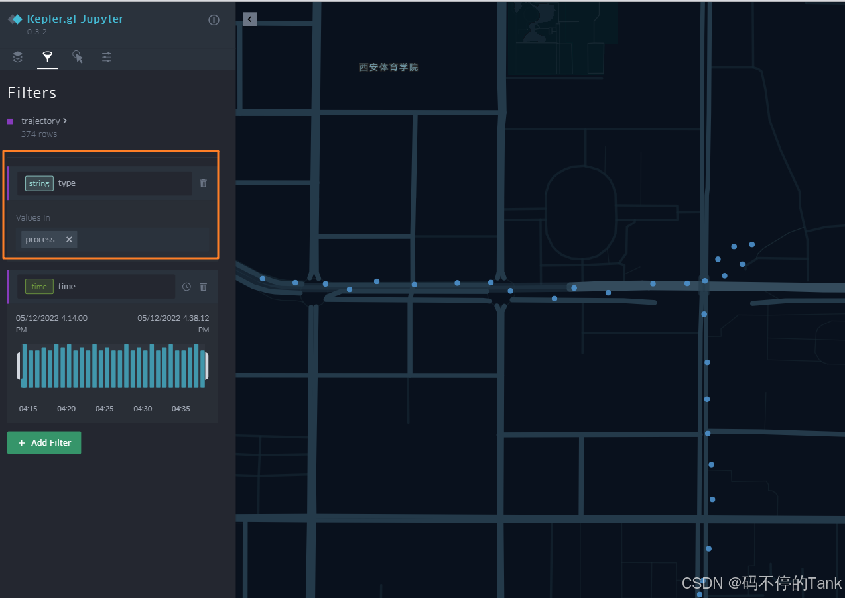Click the info icon beside Kepler.gl title

pyautogui.click(x=214, y=19)
